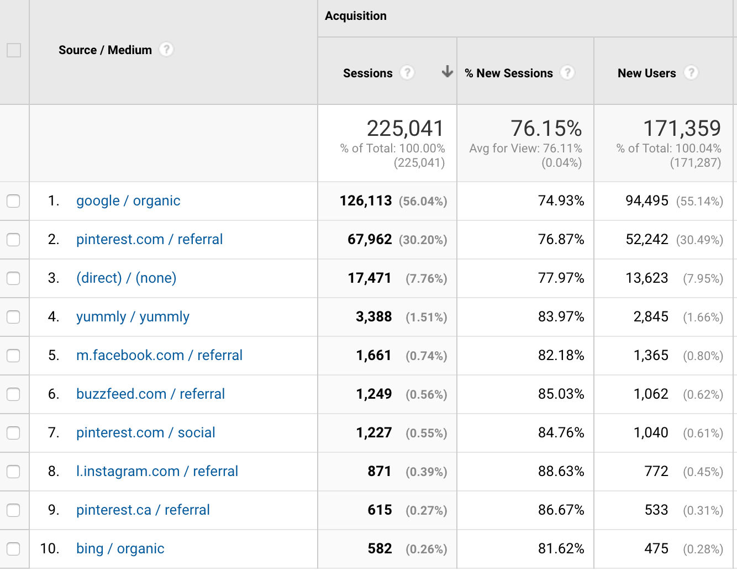Click 76.87% new sessions for pinterest.com referral

point(561,240)
